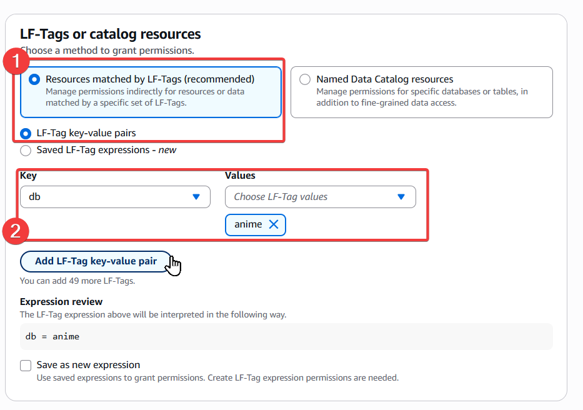
Task: Click the db = anime expression box
Action: coord(286,337)
